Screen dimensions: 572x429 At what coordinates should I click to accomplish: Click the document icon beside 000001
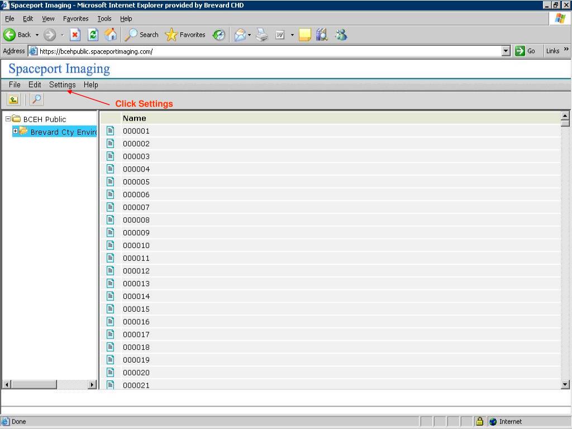click(110, 131)
